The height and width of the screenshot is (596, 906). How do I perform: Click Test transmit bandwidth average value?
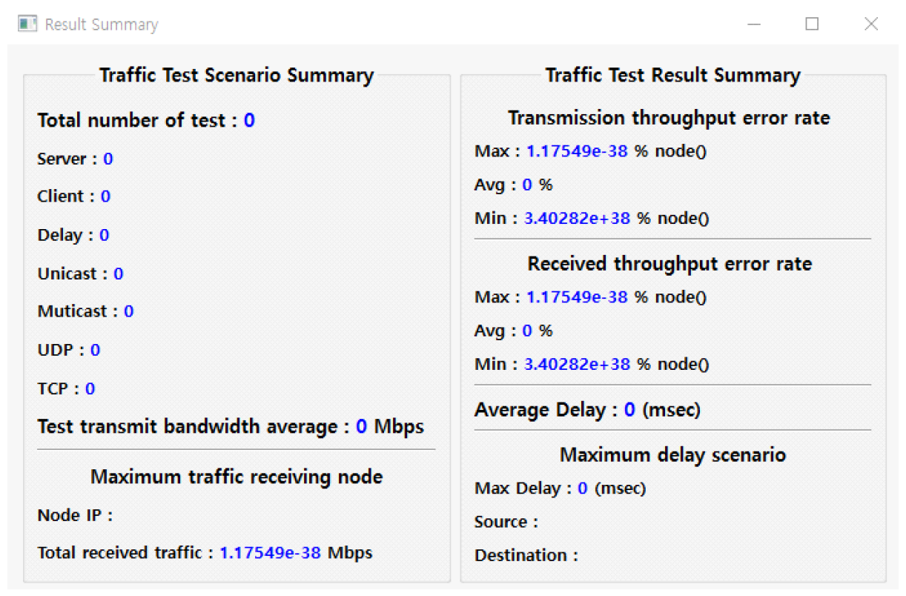click(362, 426)
